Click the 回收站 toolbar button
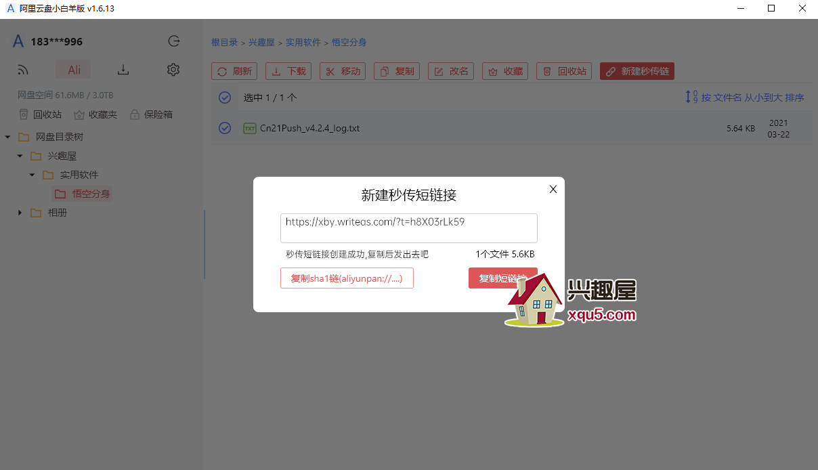818x470 pixels. 565,71
